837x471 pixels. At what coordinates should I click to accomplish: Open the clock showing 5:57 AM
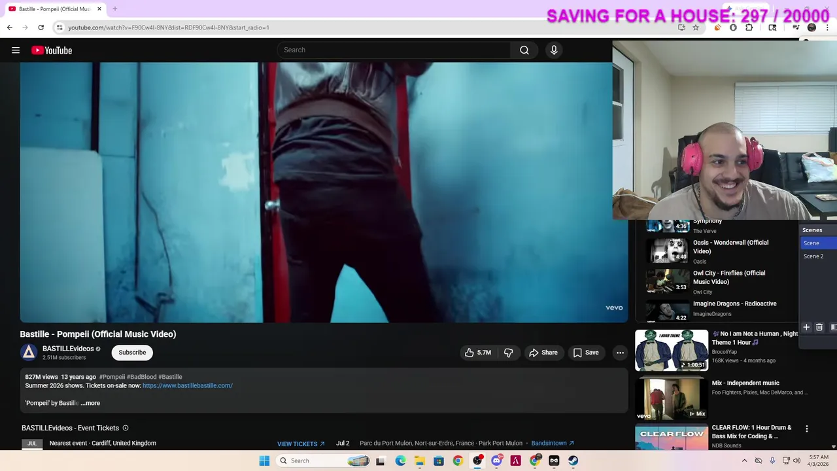819,461
